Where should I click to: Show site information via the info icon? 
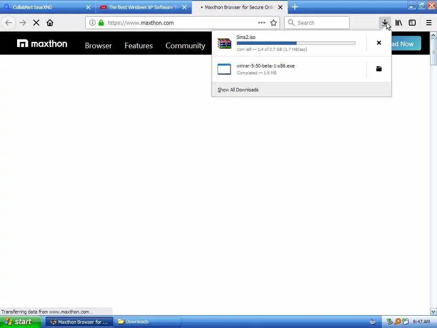point(93,23)
